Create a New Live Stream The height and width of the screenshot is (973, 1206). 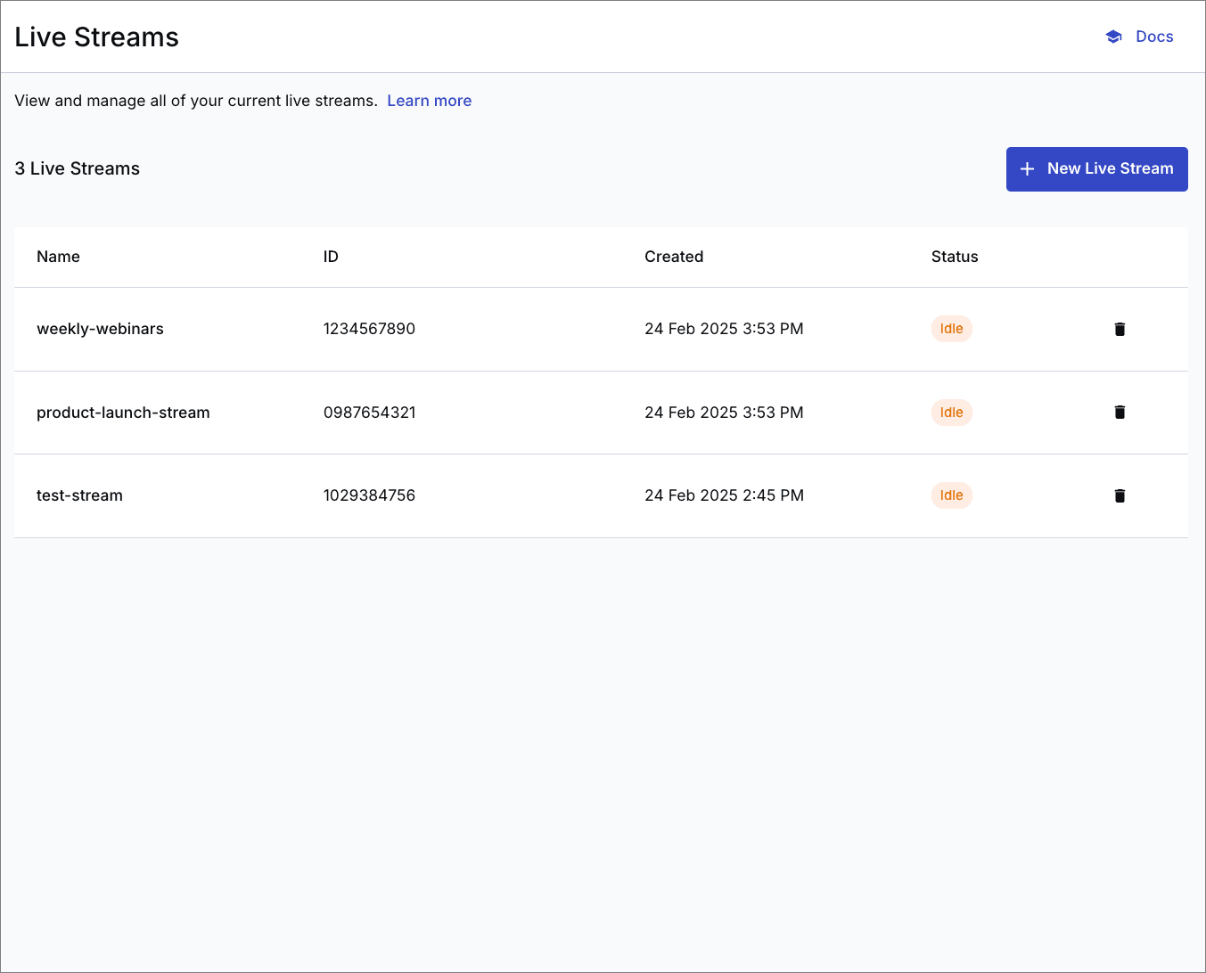click(1096, 168)
